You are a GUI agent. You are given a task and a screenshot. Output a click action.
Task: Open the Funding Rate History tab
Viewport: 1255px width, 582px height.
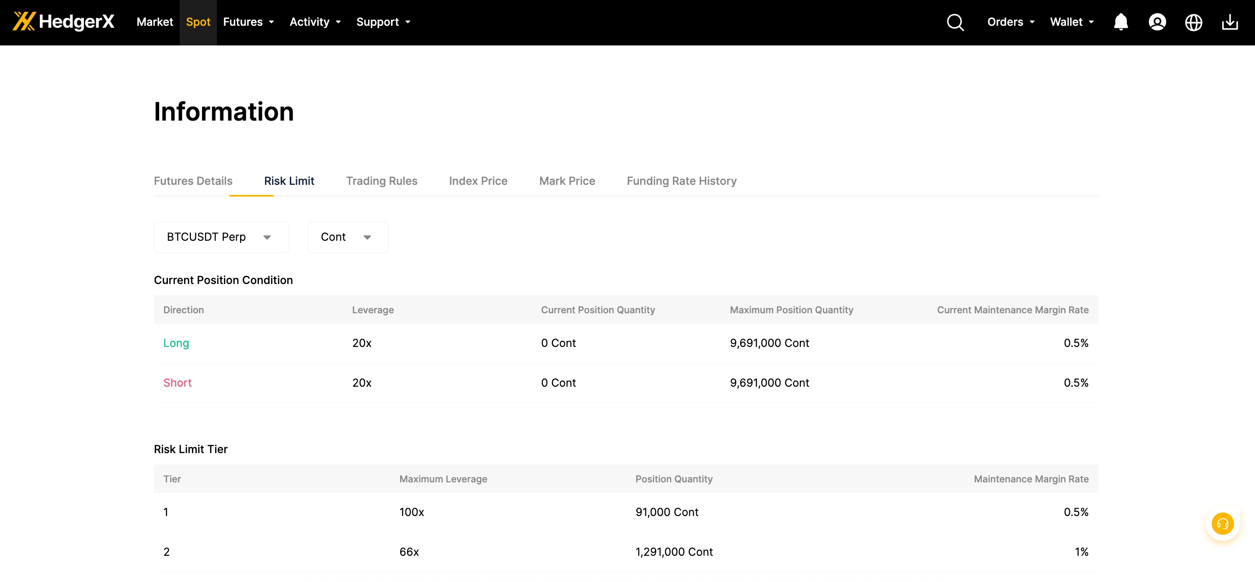tap(681, 181)
